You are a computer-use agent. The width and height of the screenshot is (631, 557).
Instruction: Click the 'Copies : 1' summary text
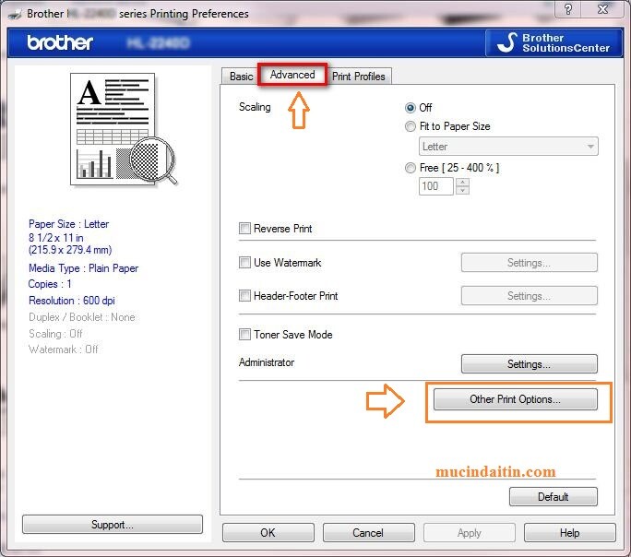point(50,284)
